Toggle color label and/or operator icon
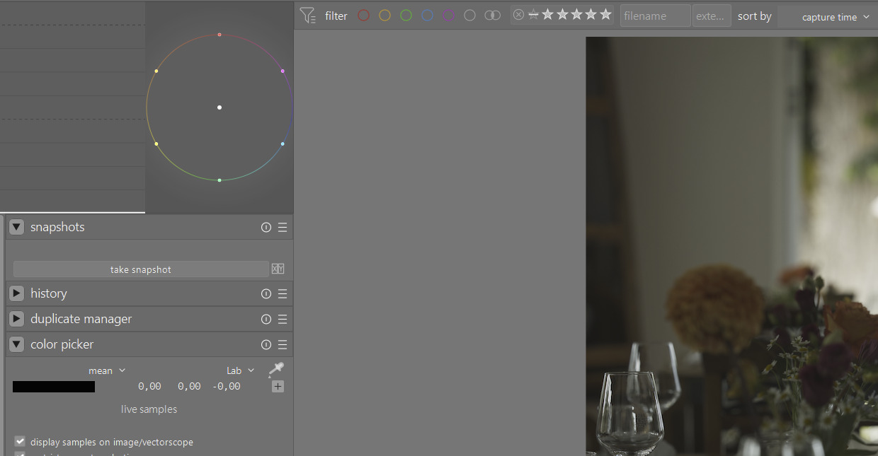This screenshot has height=456, width=878. click(492, 15)
